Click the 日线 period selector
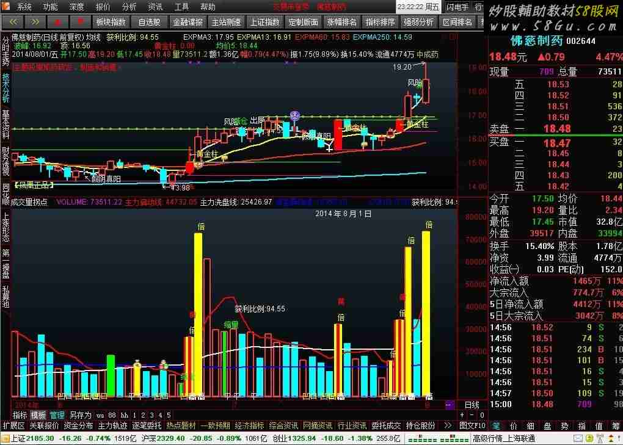 click(x=472, y=405)
